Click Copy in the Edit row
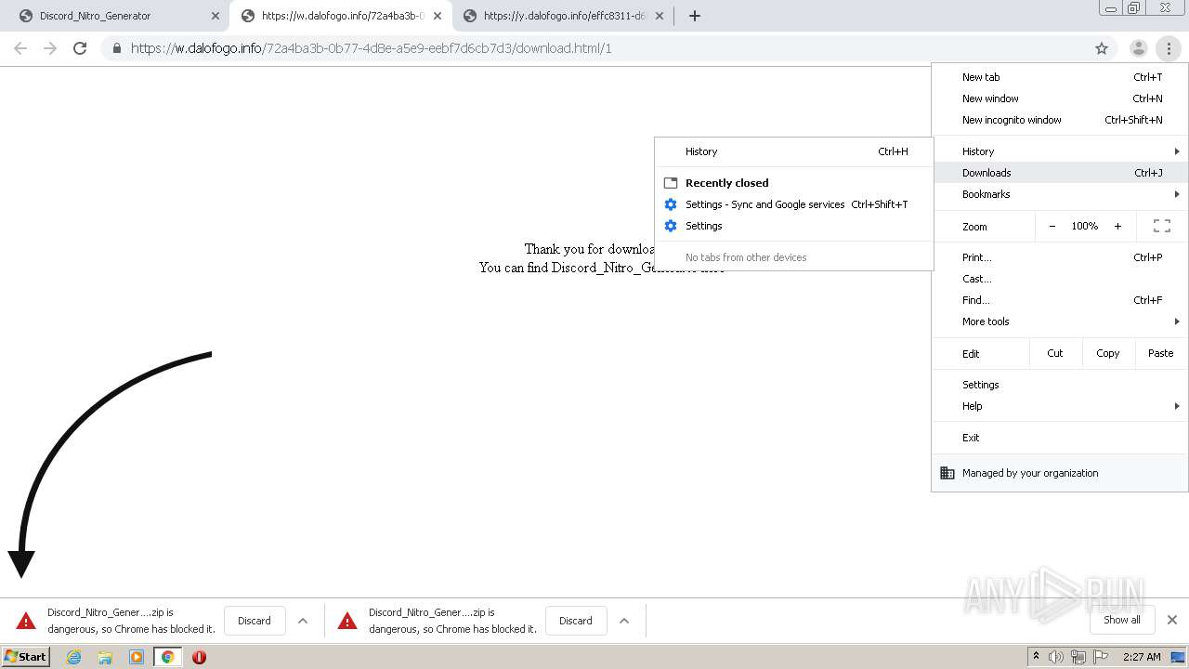1189x669 pixels. point(1107,353)
